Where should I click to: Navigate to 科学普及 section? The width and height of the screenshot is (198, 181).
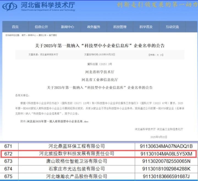146,27
